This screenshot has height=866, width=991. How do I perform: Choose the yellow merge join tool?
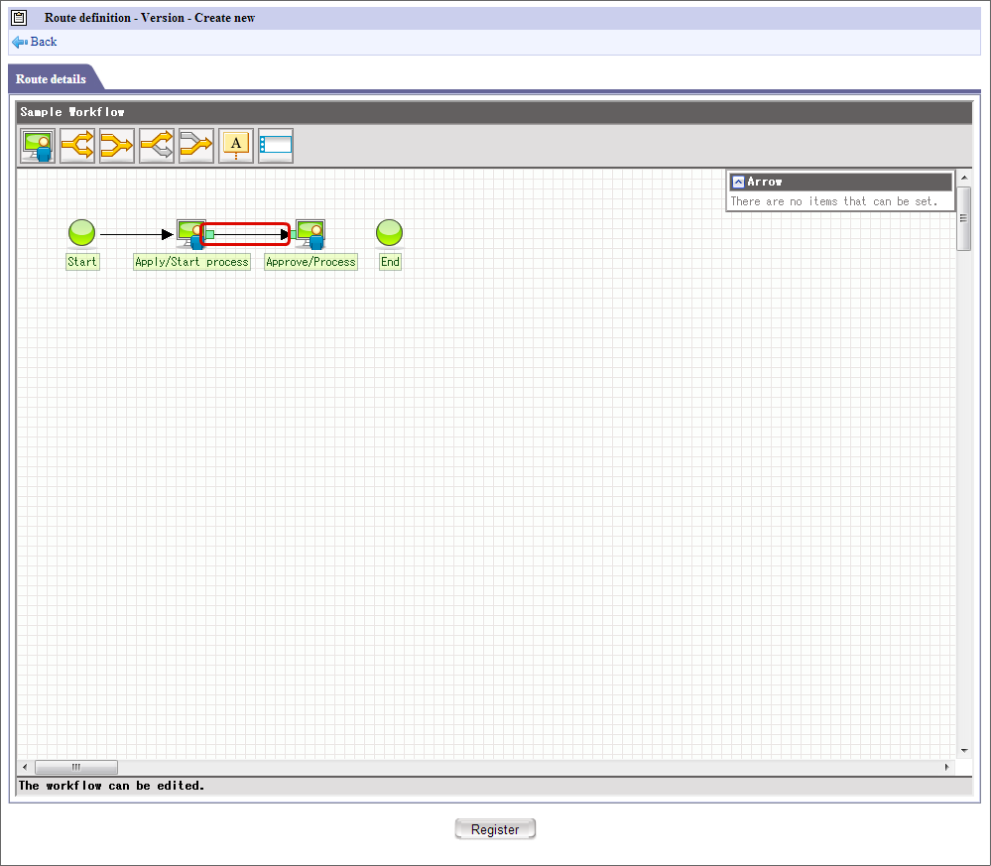coord(117,146)
